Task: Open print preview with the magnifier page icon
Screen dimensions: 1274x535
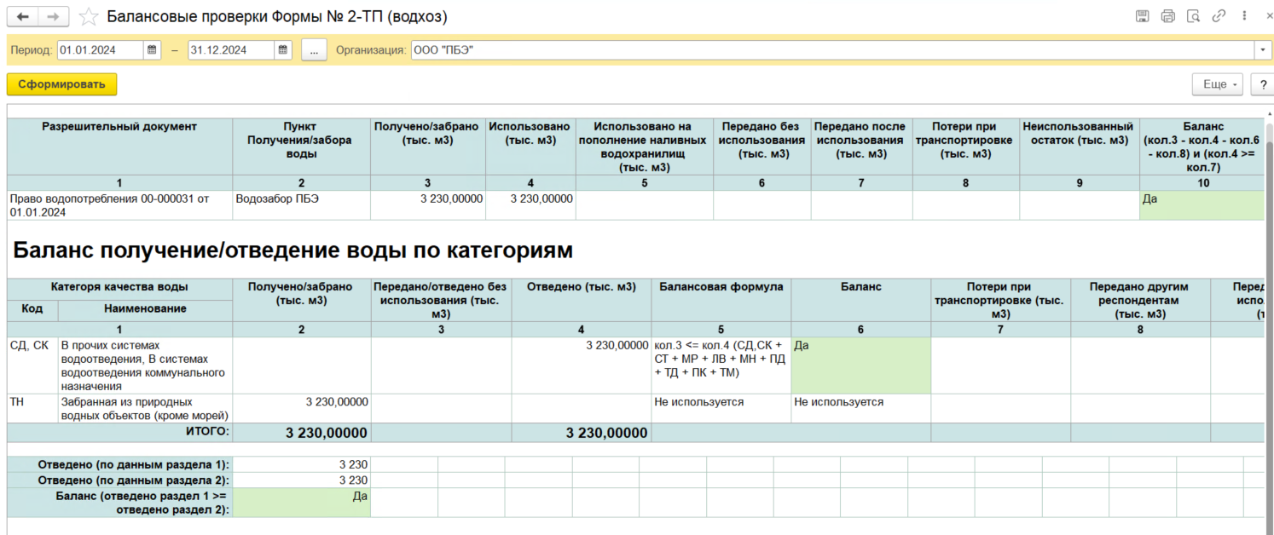Action: [1193, 16]
